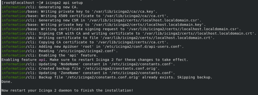Click the [root@localhost ~]# prompt
This screenshot has height=95, width=258.
point(22,3)
